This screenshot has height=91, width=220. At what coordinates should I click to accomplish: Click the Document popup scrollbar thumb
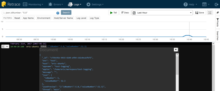click(177, 65)
